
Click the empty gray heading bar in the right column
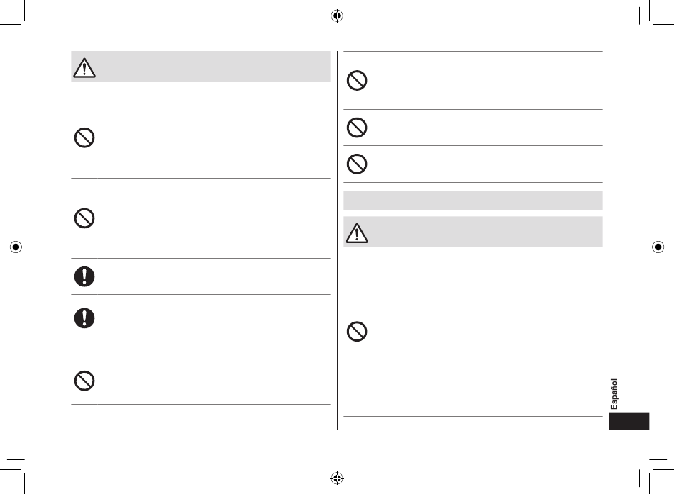click(473, 201)
